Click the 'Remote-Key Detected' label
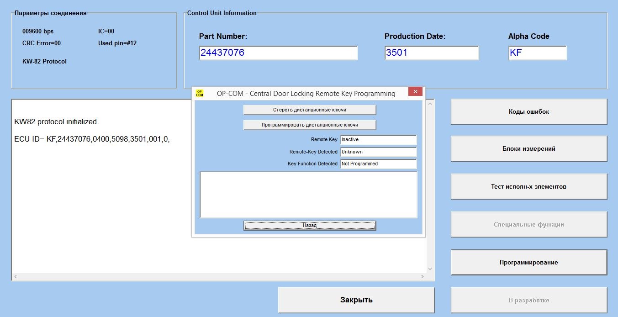618x317 pixels. click(x=313, y=152)
